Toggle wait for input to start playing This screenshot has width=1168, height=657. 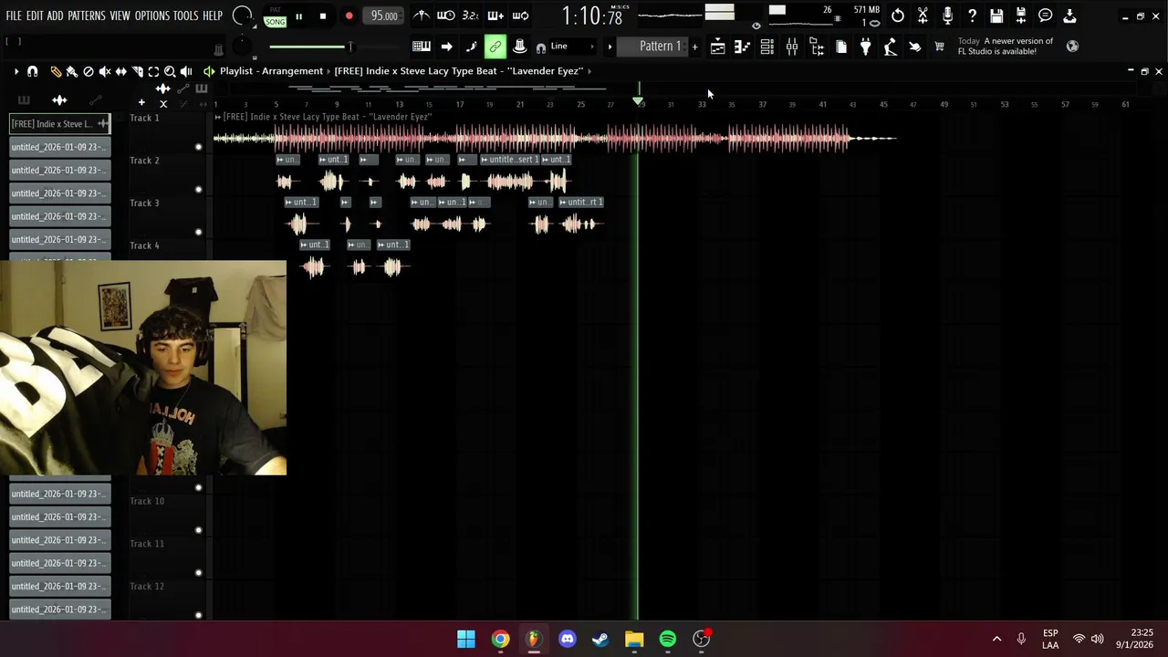coord(446,16)
